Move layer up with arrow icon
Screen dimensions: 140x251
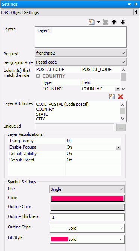point(114,22)
